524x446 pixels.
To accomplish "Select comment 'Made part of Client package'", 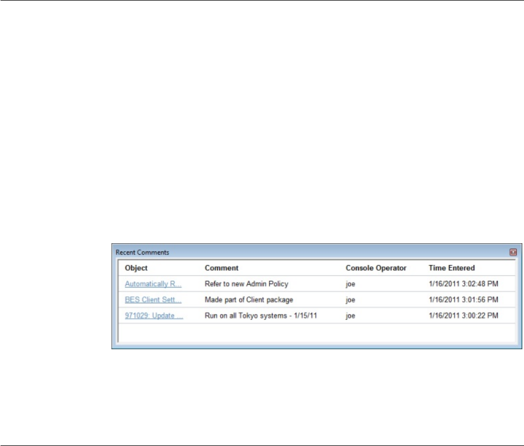I will click(x=249, y=300).
